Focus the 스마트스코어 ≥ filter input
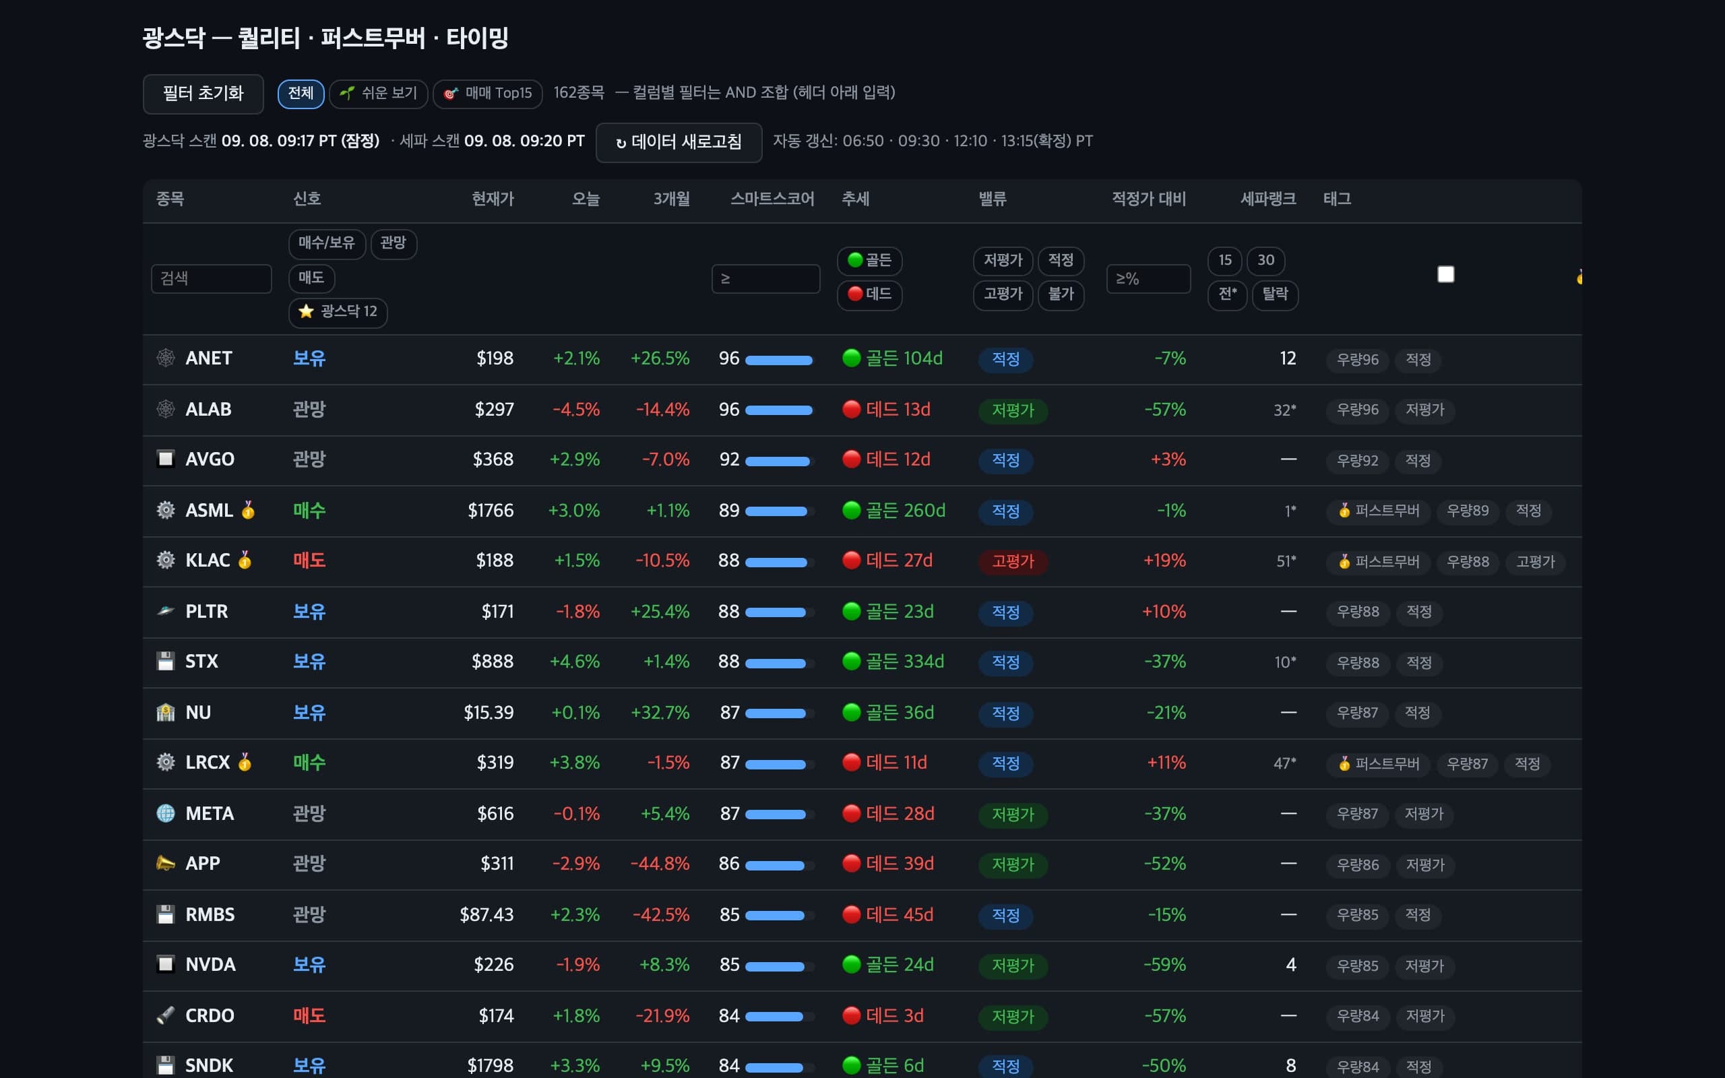The width and height of the screenshot is (1725, 1078). tap(765, 279)
